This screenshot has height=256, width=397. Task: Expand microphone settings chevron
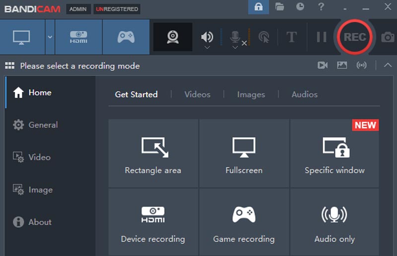pyautogui.click(x=235, y=47)
